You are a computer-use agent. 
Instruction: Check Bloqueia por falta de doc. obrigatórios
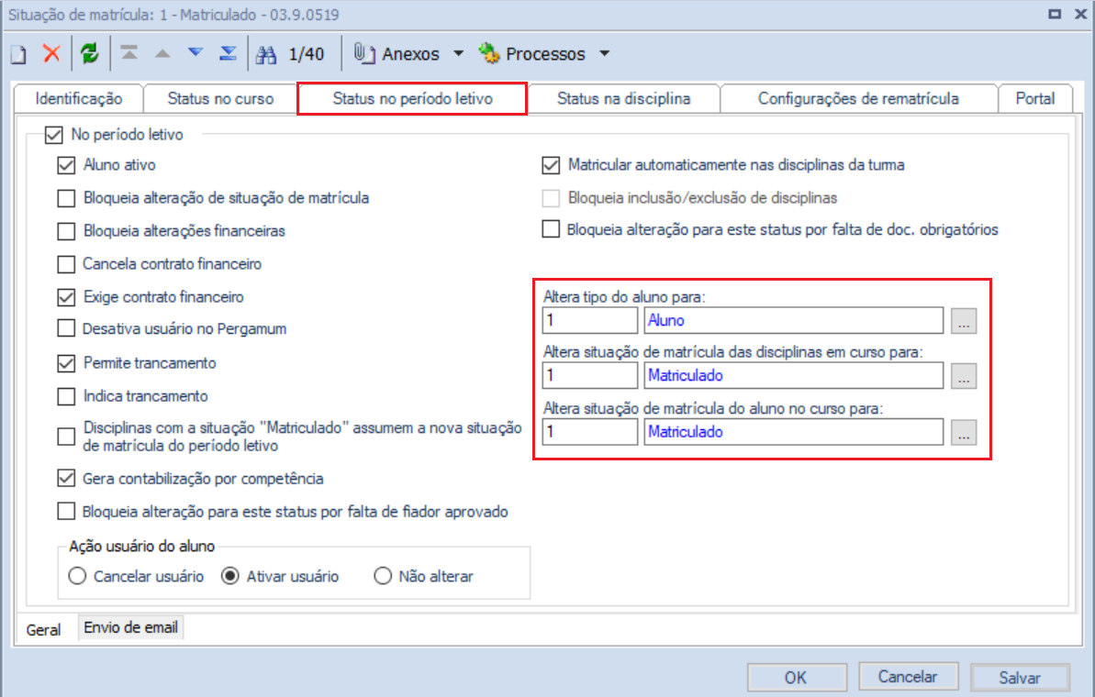click(551, 229)
